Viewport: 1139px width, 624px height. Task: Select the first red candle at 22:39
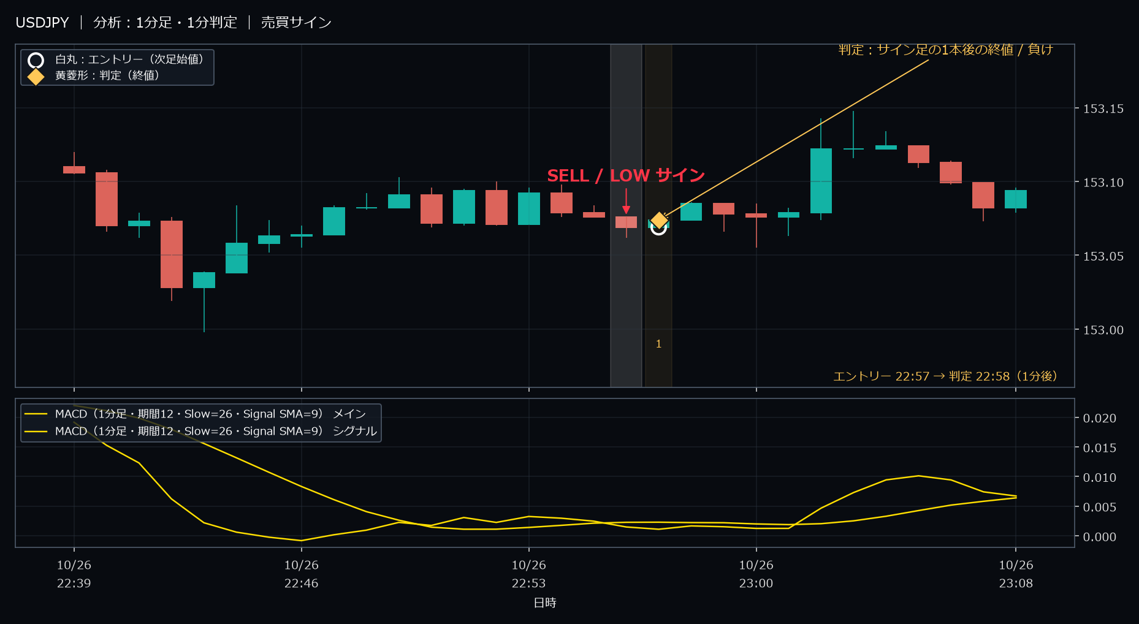[74, 169]
